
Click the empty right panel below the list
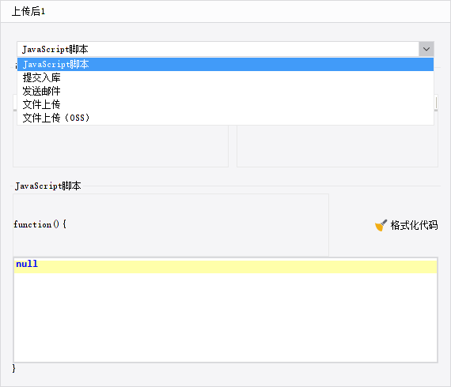pyautogui.click(x=337, y=146)
